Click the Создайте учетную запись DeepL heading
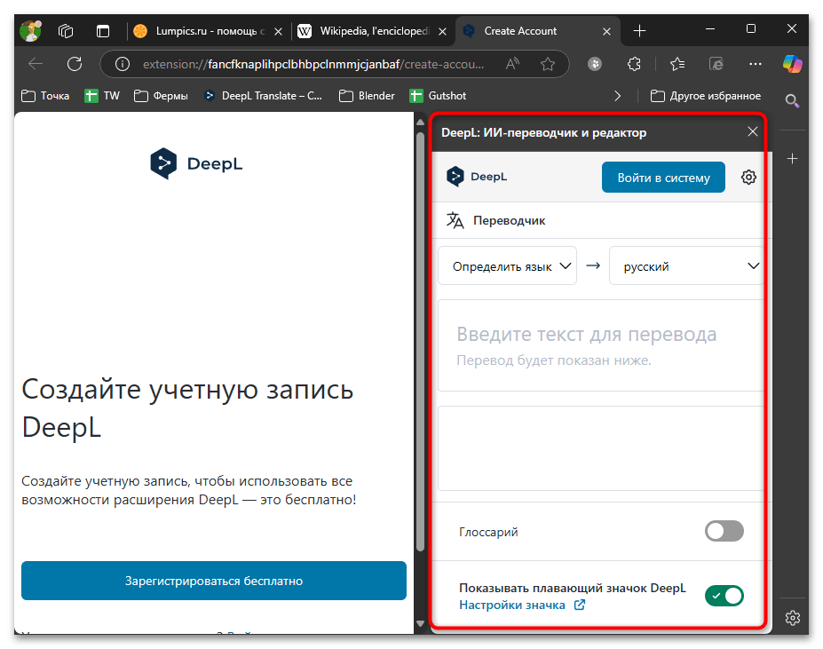 187,408
